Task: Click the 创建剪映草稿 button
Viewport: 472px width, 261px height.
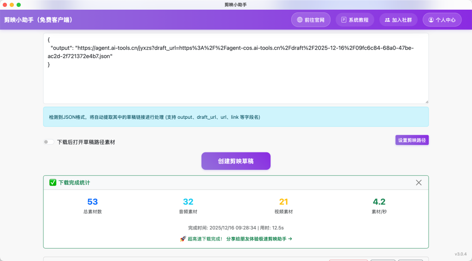Action: (236, 161)
